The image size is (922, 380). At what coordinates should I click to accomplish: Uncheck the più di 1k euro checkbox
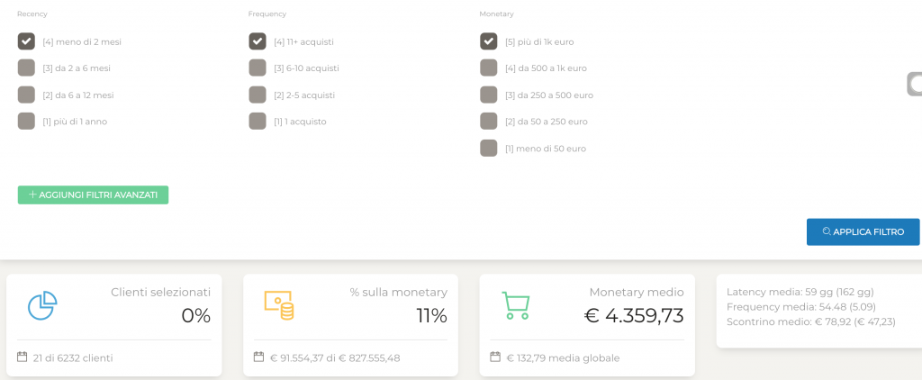point(489,41)
